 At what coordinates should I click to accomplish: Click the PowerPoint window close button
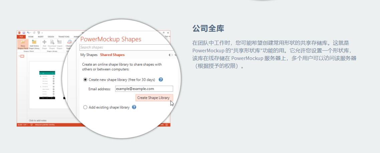coord(168,33)
